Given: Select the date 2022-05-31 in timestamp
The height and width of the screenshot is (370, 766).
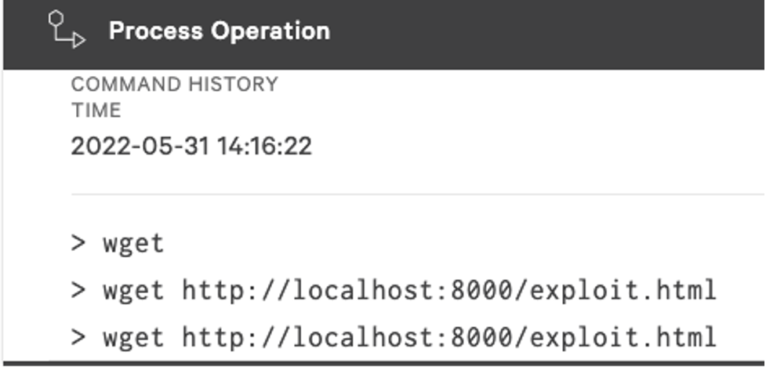Looking at the screenshot, I should (140, 146).
